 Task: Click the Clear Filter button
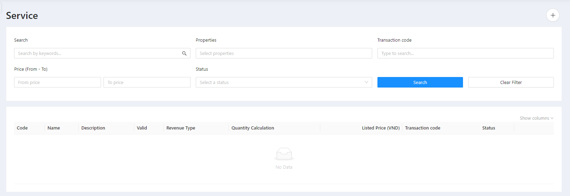(x=511, y=82)
